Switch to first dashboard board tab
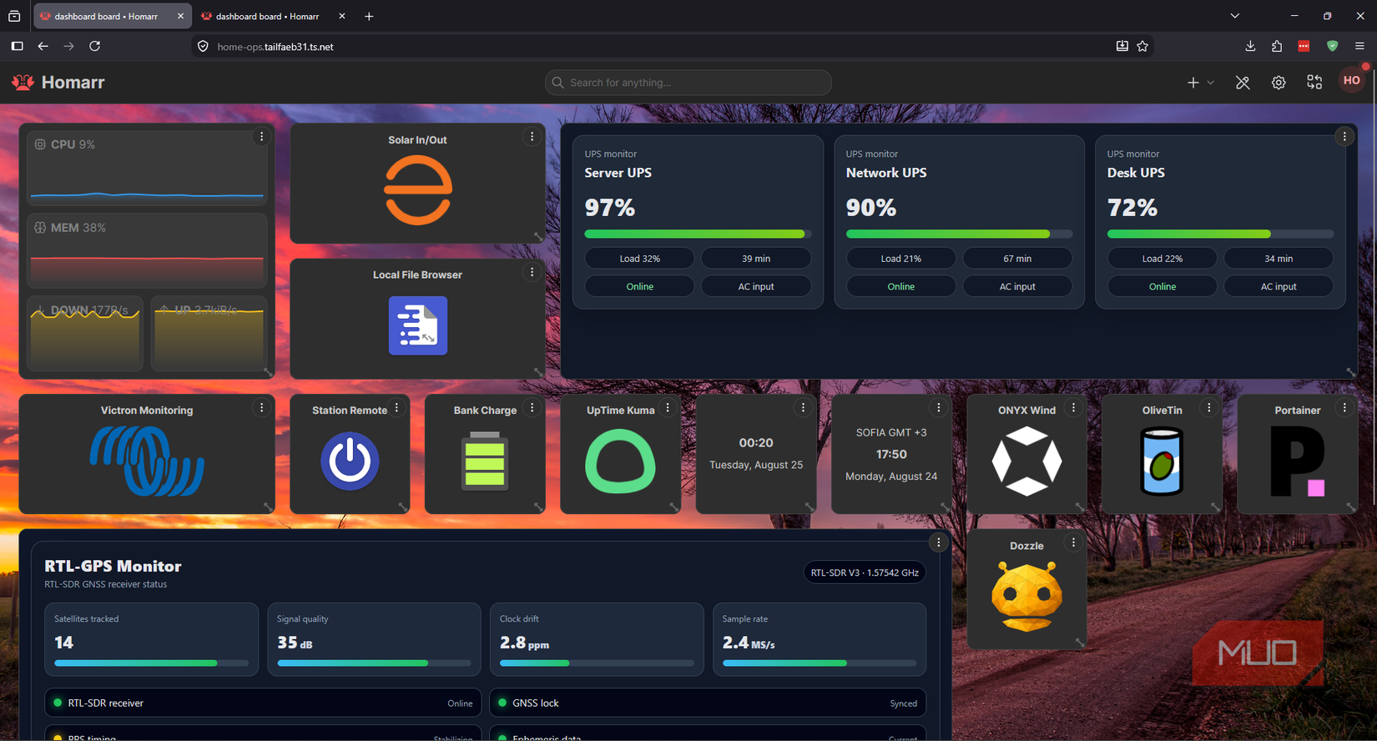Viewport: 1377px width, 741px height. (113, 16)
